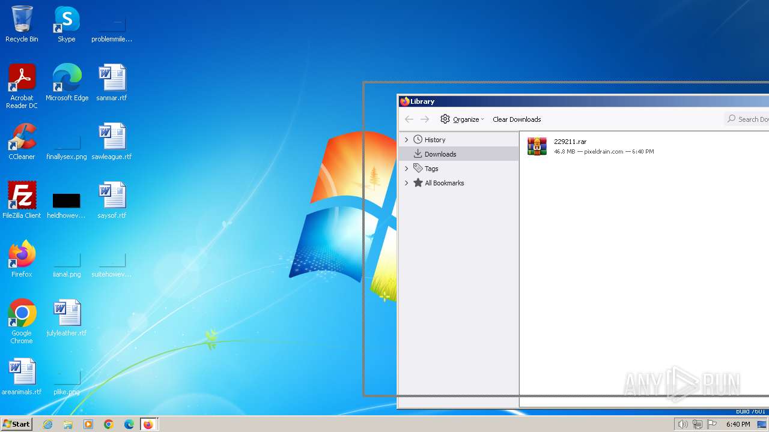Click the network icon in system tray
This screenshot has height=432, width=769.
click(698, 424)
